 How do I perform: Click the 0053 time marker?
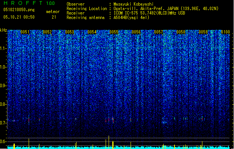pos(70,32)
